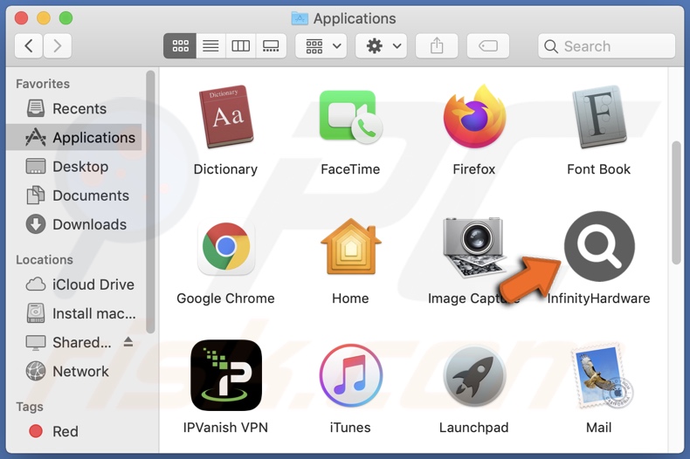Select the Home app icon

click(x=351, y=246)
